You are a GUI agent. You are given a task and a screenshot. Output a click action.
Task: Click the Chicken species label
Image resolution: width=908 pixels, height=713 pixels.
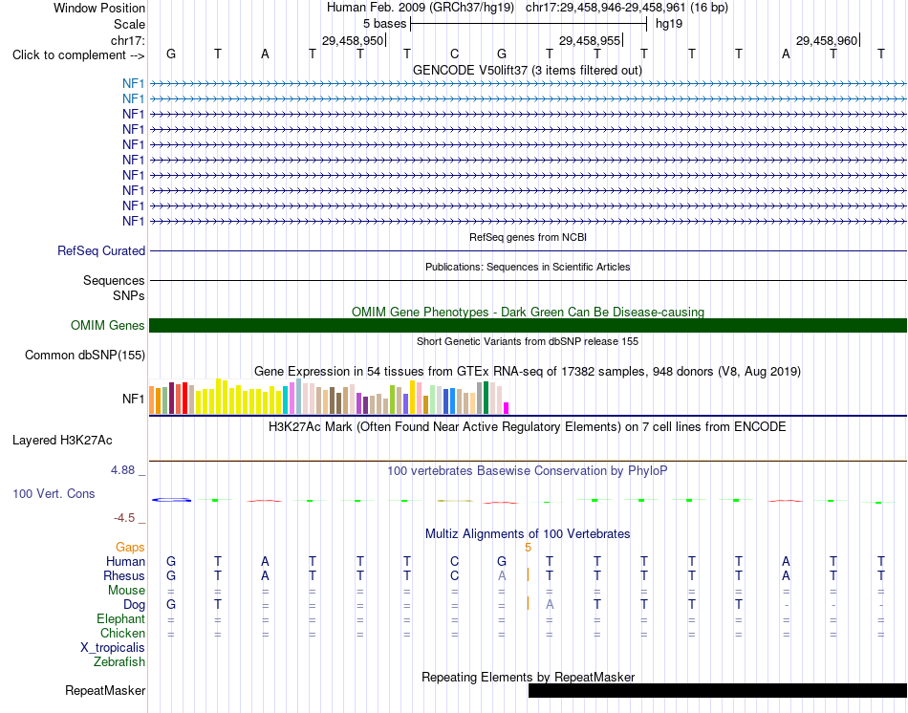pos(122,633)
